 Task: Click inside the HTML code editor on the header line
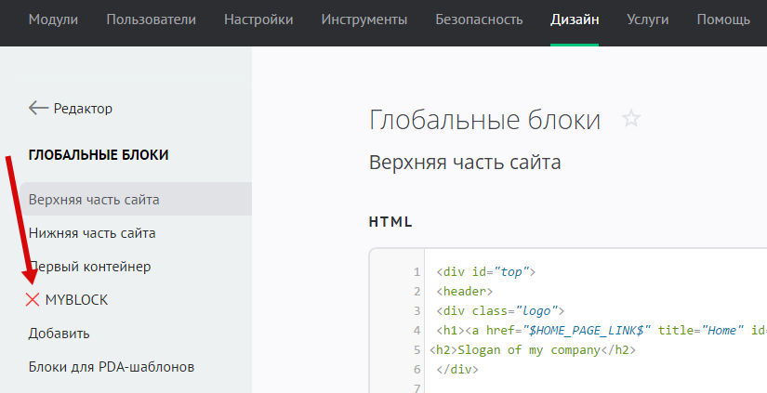[464, 292]
